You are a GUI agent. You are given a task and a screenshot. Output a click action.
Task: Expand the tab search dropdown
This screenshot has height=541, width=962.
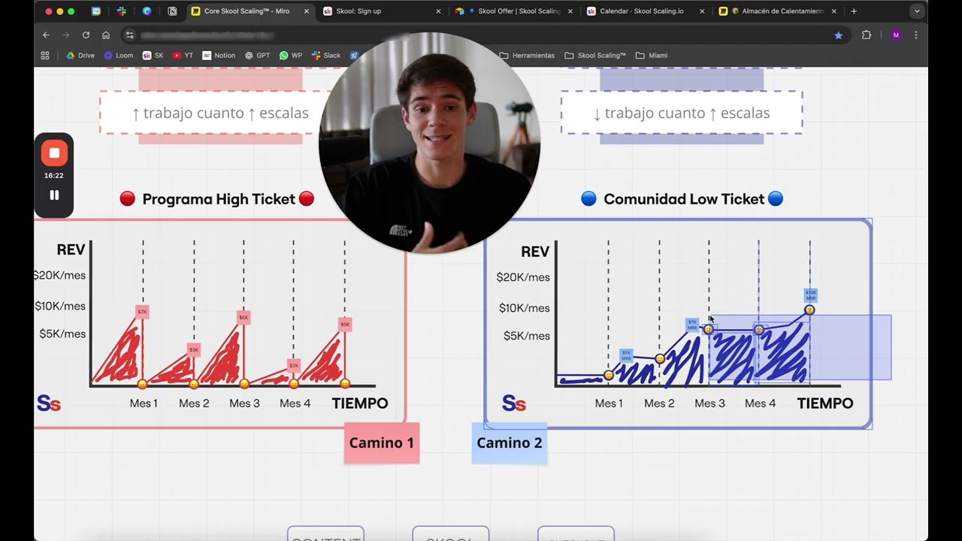(x=917, y=11)
